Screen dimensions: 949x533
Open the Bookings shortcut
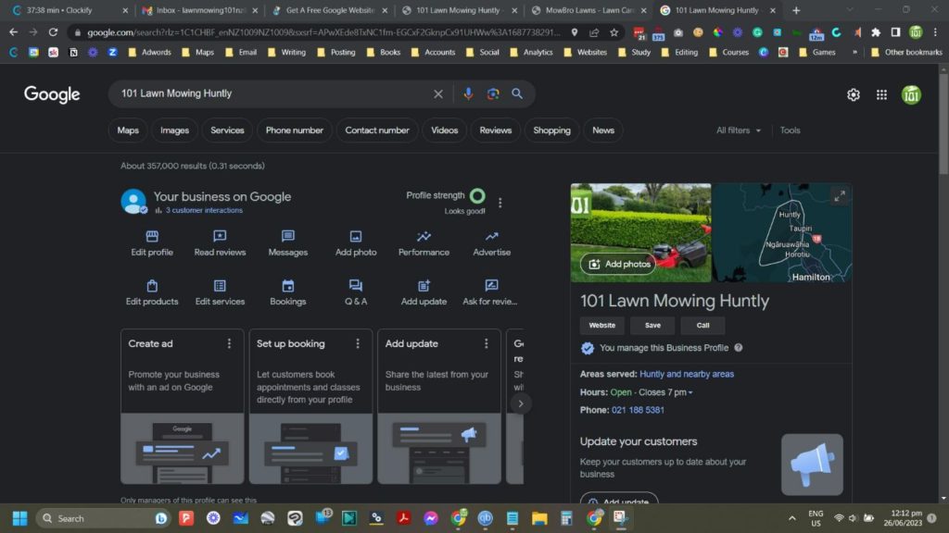[x=288, y=292]
